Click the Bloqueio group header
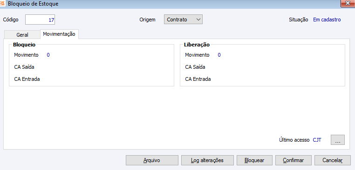 pyautogui.click(x=24, y=45)
